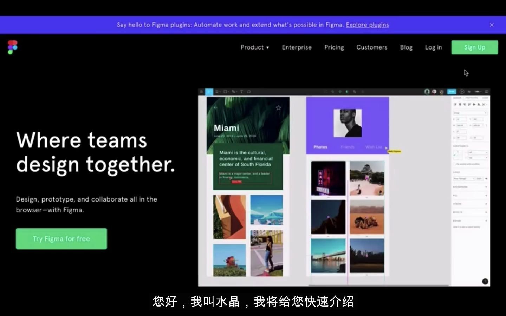
Task: Open the hamburger menu in Figma editor toolbar
Action: click(201, 92)
